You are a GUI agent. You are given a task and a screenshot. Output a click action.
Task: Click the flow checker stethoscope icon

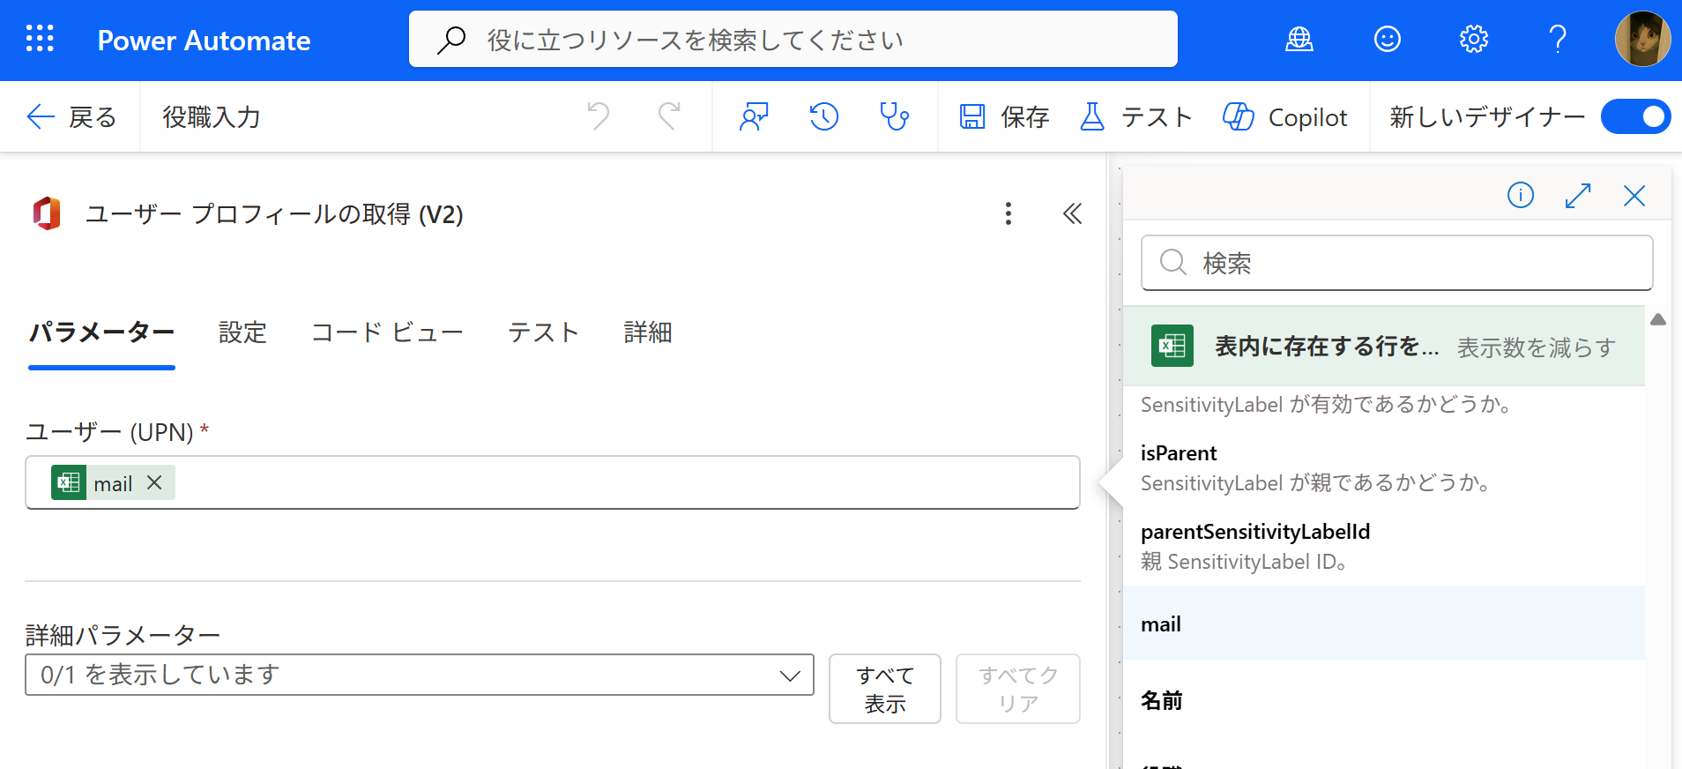pyautogui.click(x=894, y=116)
